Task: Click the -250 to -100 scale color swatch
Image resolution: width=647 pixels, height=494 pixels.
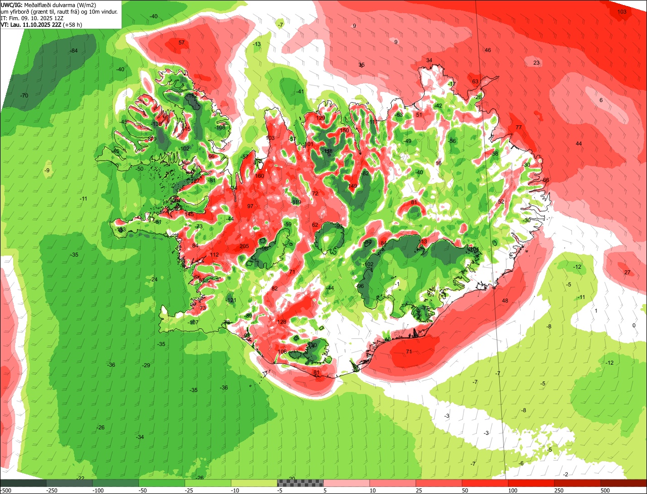Action: pos(69,482)
